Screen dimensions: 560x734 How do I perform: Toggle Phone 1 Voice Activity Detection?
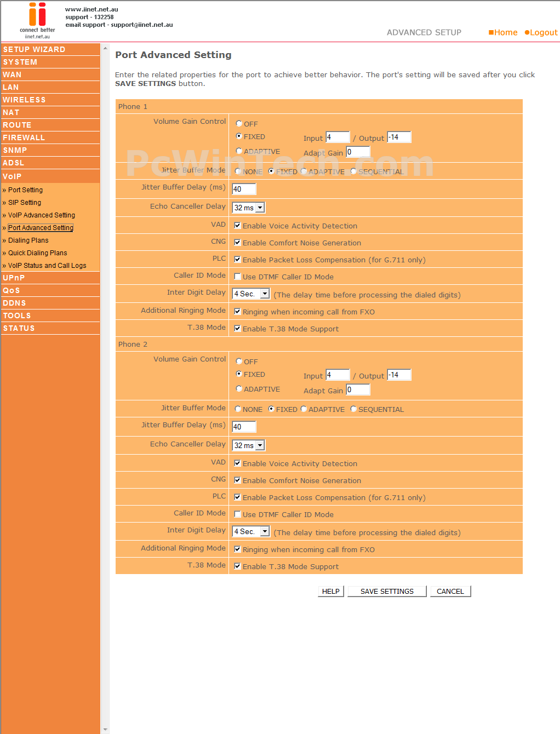tap(238, 225)
